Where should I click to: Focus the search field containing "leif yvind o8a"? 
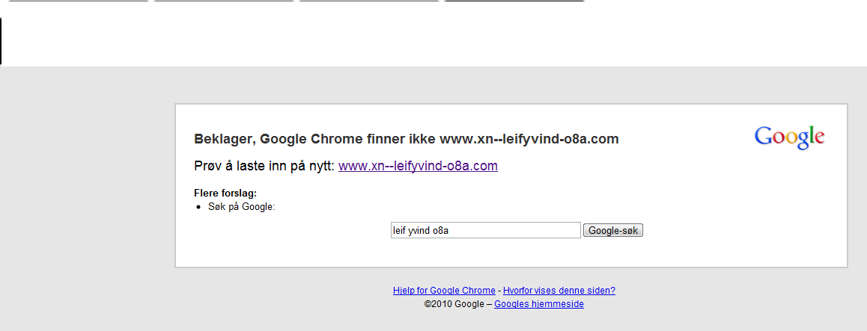pyautogui.click(x=485, y=231)
